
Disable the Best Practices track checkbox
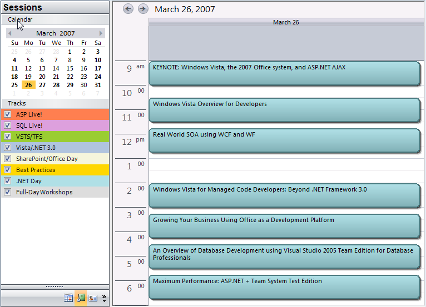[7, 170]
